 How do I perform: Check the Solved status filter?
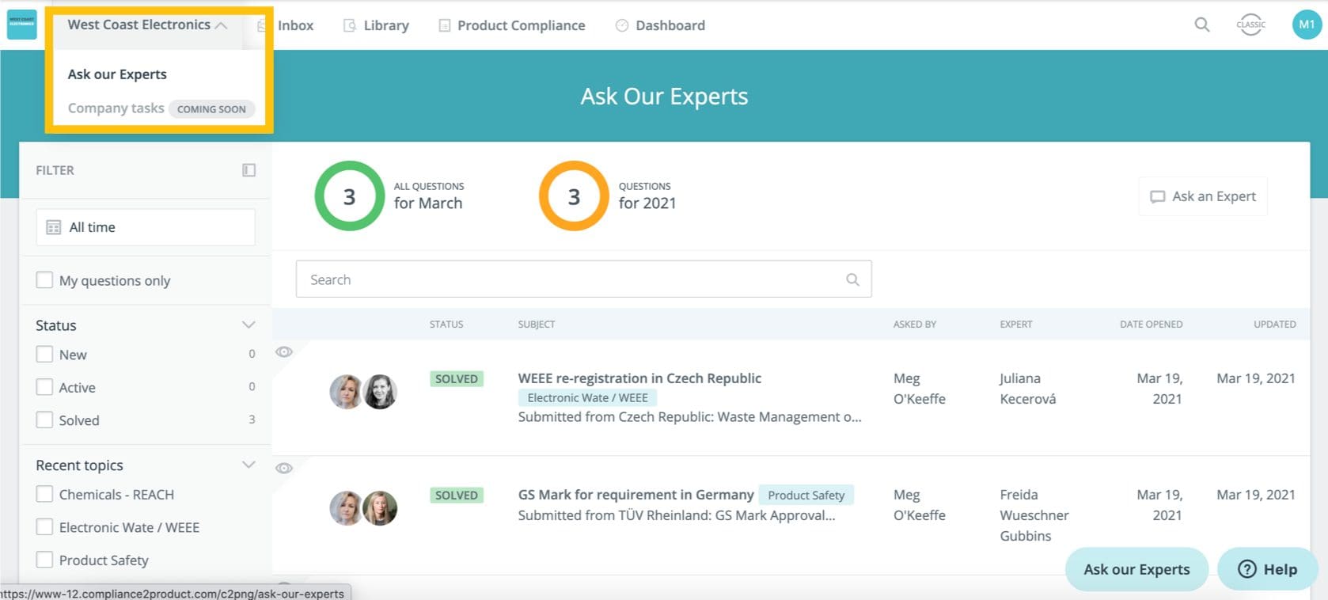click(x=45, y=420)
